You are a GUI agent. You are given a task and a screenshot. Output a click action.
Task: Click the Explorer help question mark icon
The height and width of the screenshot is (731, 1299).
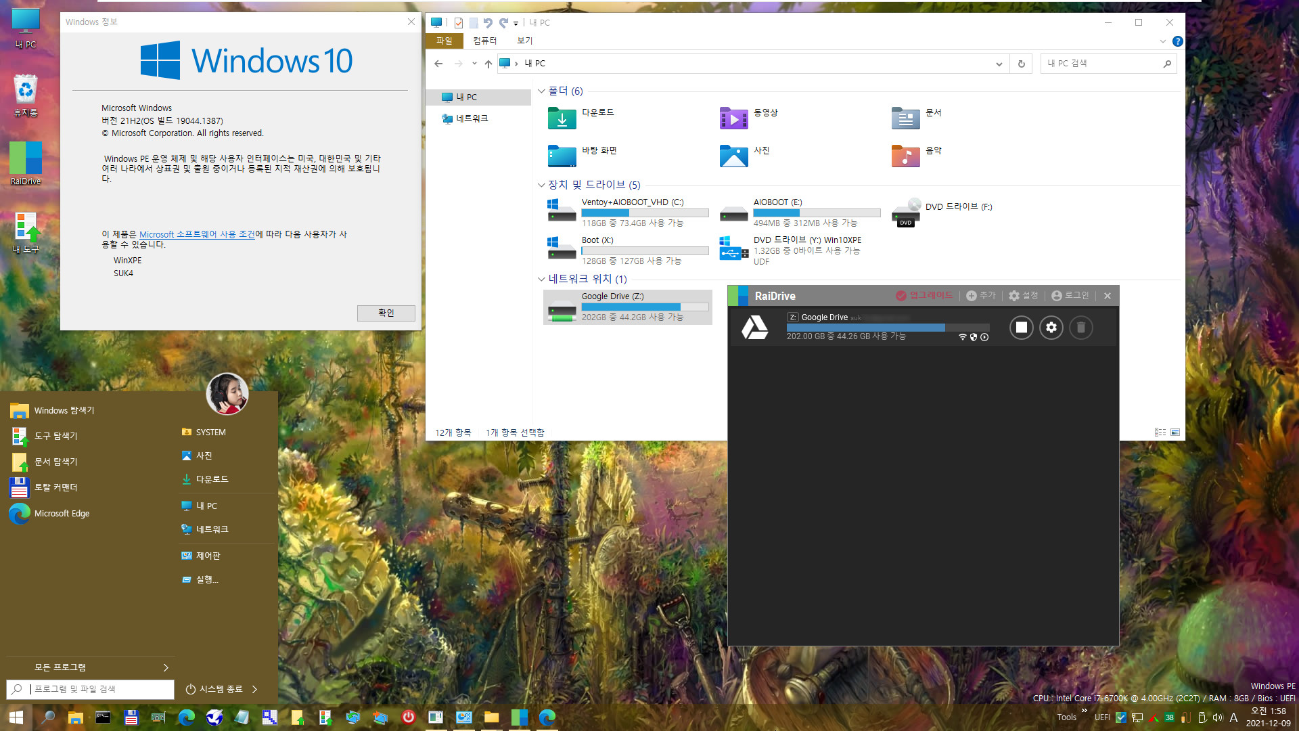pyautogui.click(x=1177, y=41)
